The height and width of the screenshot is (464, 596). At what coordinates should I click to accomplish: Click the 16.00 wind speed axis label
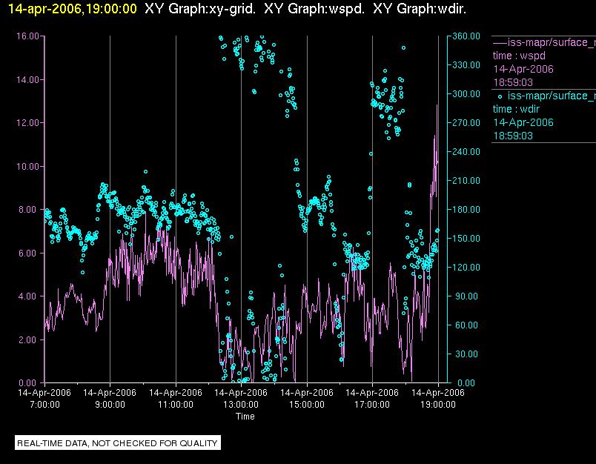[x=27, y=36]
